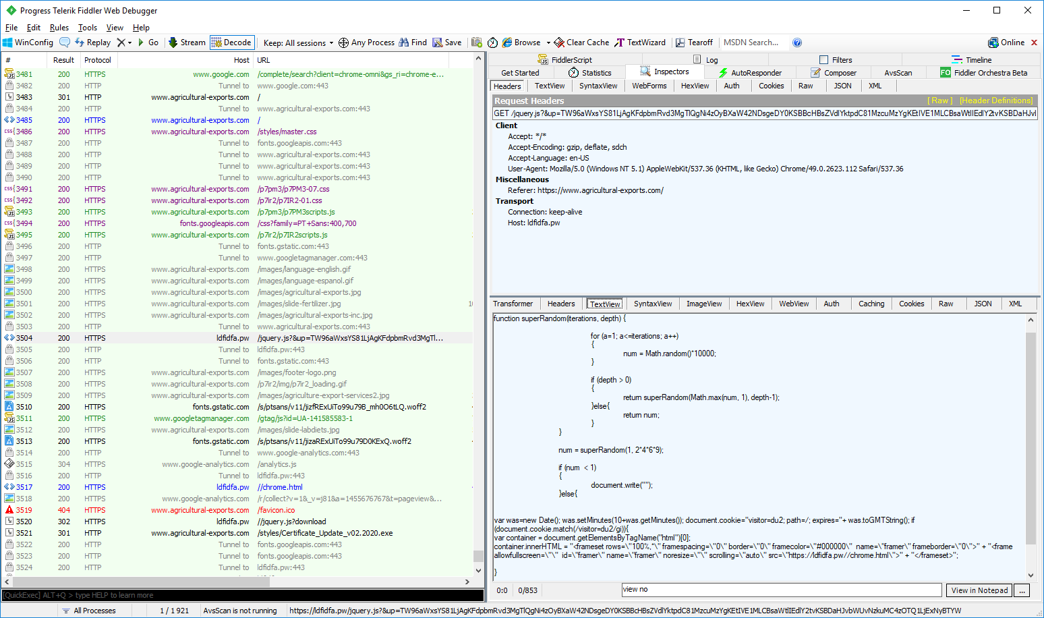Click the Tearoff button
Screen dimensions: 1044x618
[x=694, y=43]
